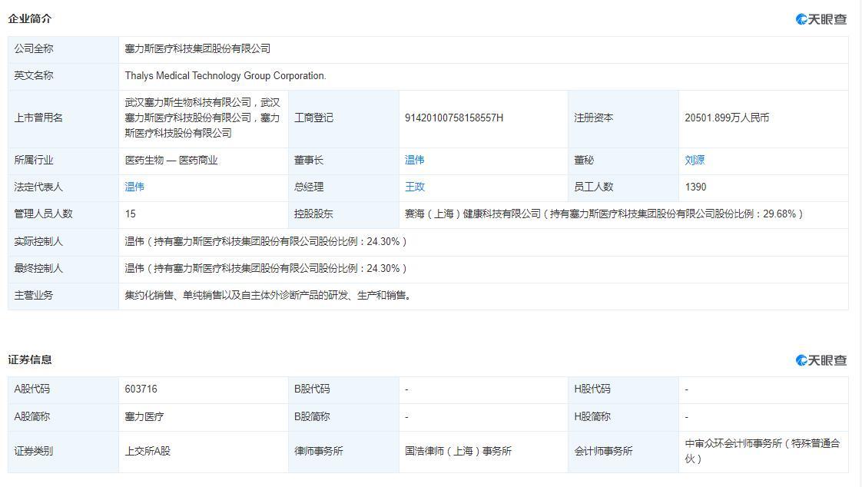Select the 员工人数 label
This screenshot has height=487, width=862.
point(594,187)
